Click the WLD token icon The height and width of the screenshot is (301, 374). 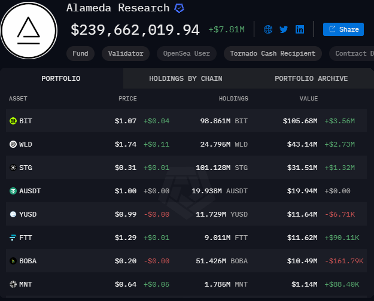tap(13, 144)
